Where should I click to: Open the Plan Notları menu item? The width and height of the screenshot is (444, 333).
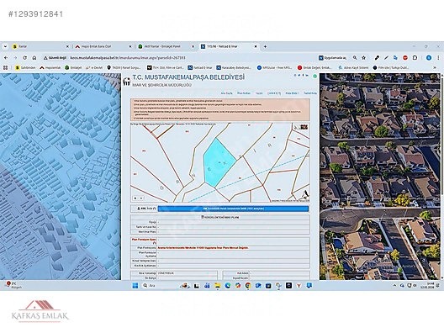[244, 93]
